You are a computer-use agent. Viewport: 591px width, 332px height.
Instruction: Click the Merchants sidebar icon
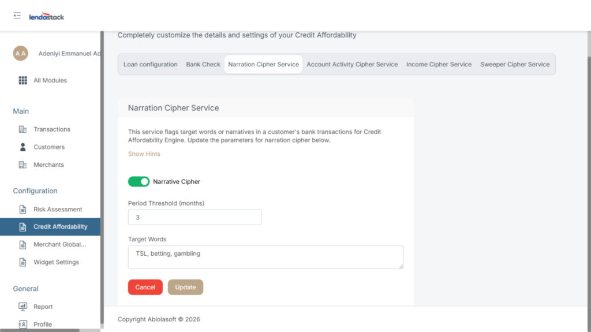click(23, 165)
